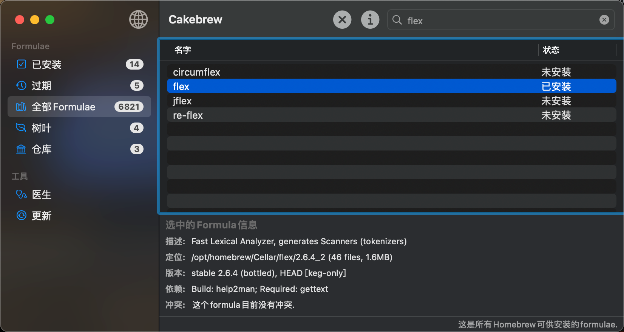Open the 医生 doctor tool

[79, 194]
